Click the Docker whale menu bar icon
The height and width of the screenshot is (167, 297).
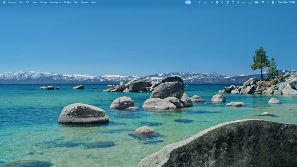[x=205, y=2]
